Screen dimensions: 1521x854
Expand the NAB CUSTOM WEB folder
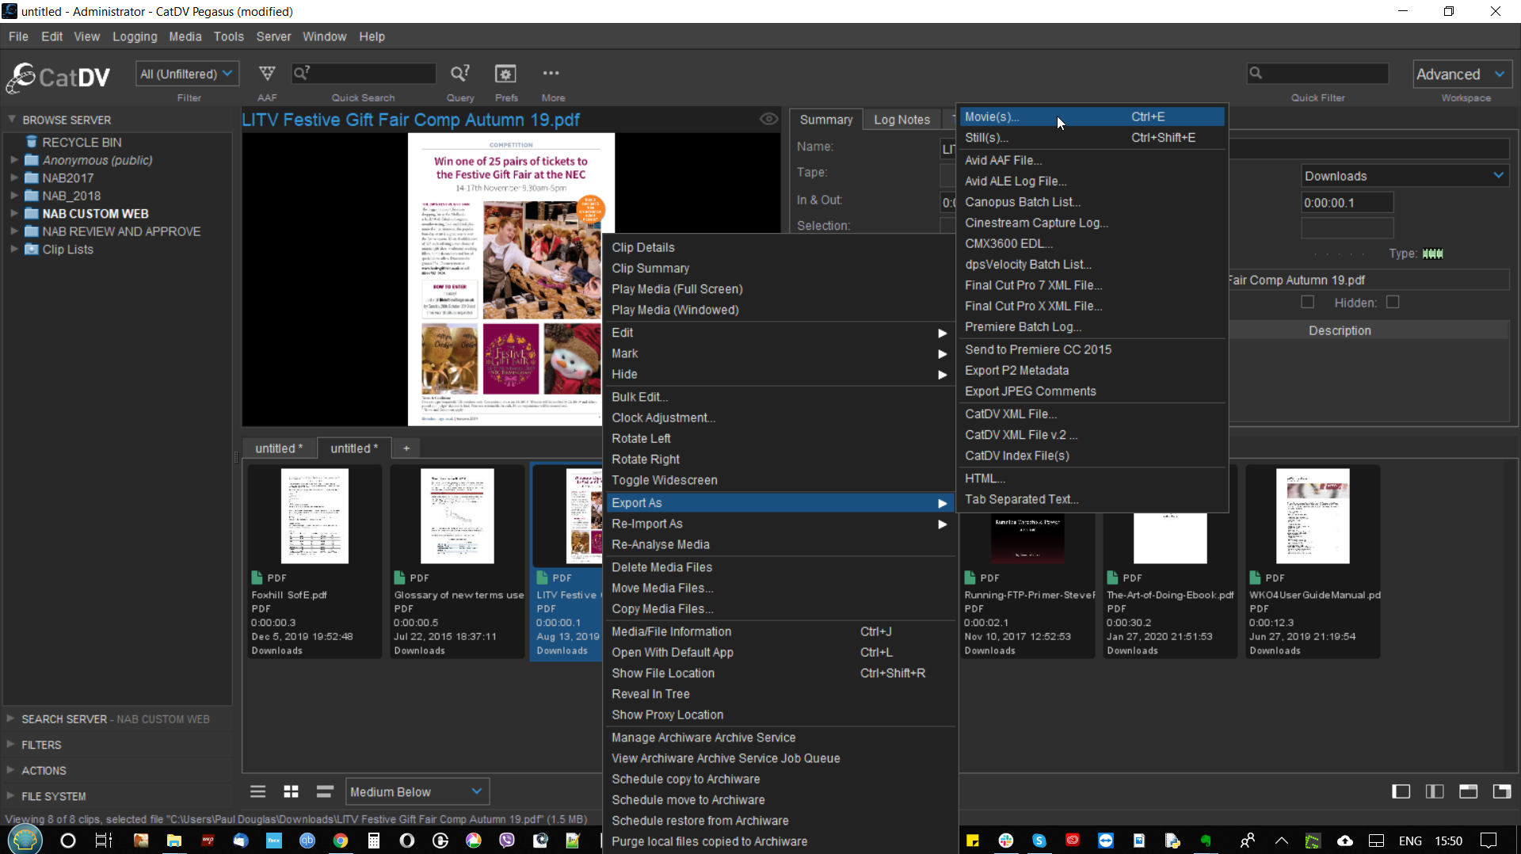13,213
